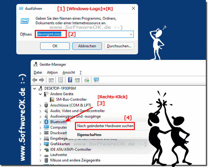The width and height of the screenshot is (208, 167).
Task: Click the blue Help question mark toolbar icon
Action: pos(70,80)
